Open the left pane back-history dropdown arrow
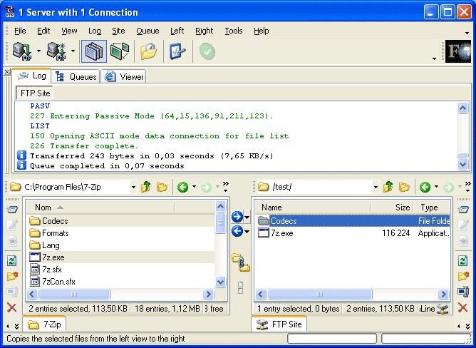This screenshot has width=476, height=348. click(x=194, y=187)
